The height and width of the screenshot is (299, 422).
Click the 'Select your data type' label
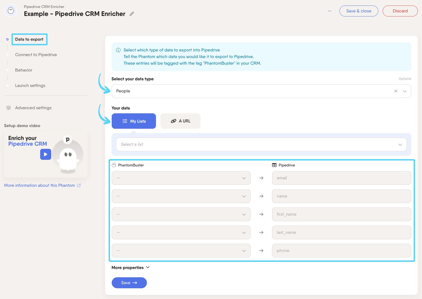tap(133, 79)
